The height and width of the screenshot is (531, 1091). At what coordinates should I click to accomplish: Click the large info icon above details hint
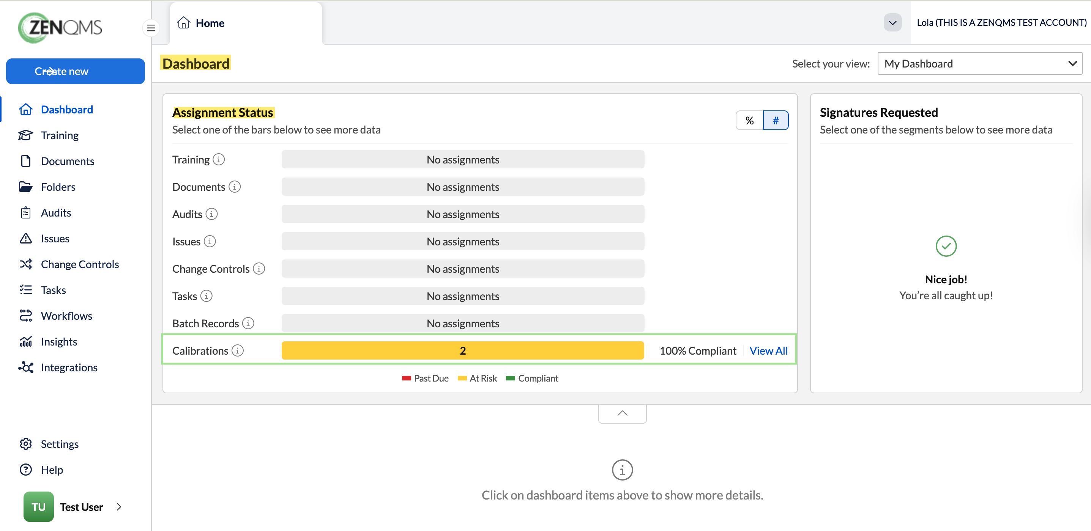click(622, 470)
